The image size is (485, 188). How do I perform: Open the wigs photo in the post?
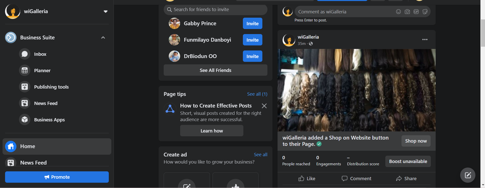(x=356, y=90)
